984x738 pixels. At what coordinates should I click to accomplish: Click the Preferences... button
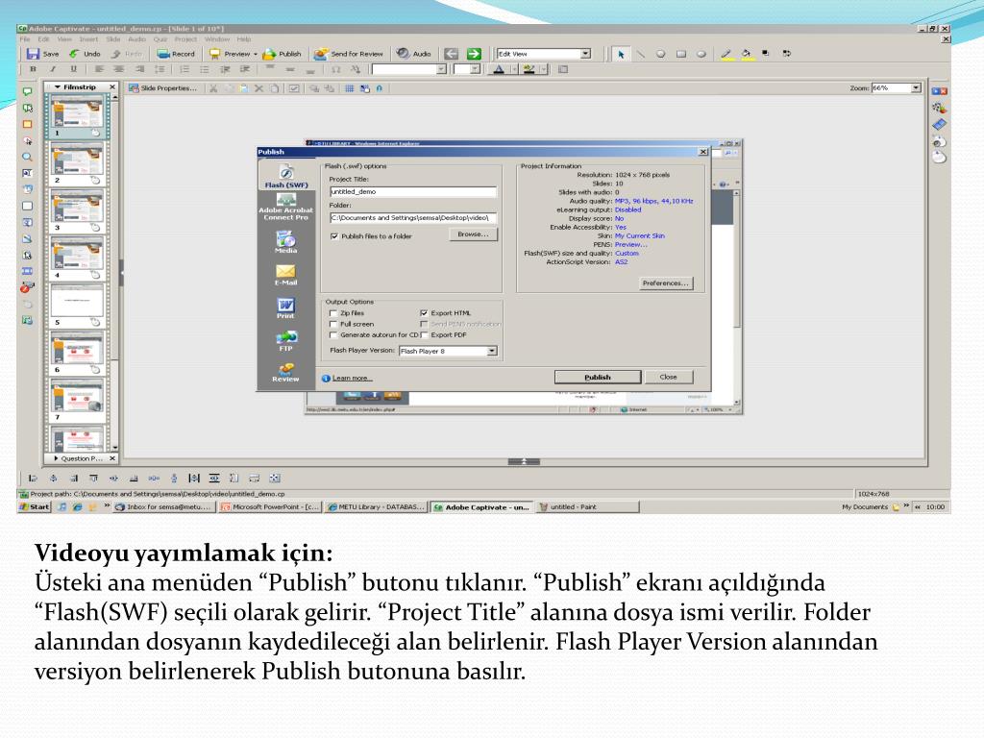(666, 283)
